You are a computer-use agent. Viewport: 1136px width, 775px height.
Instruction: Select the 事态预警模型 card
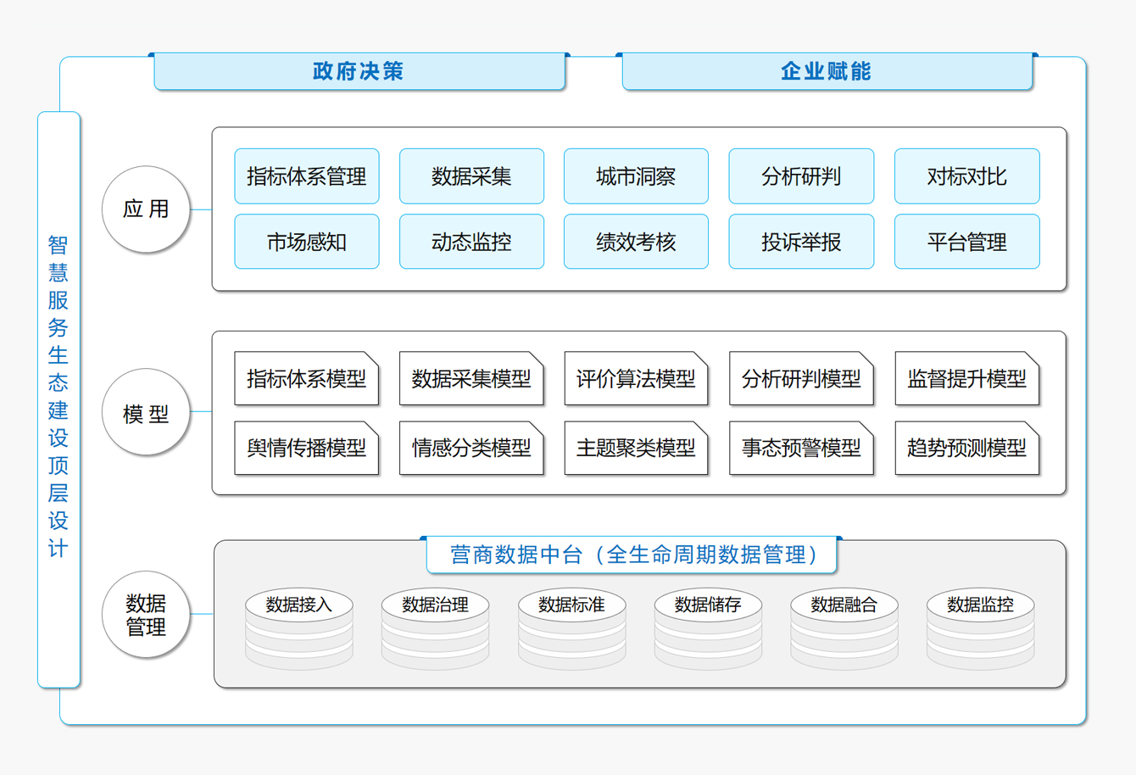[801, 448]
